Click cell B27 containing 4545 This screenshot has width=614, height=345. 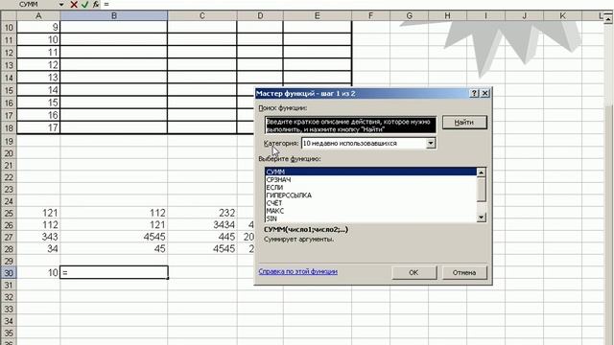point(113,237)
